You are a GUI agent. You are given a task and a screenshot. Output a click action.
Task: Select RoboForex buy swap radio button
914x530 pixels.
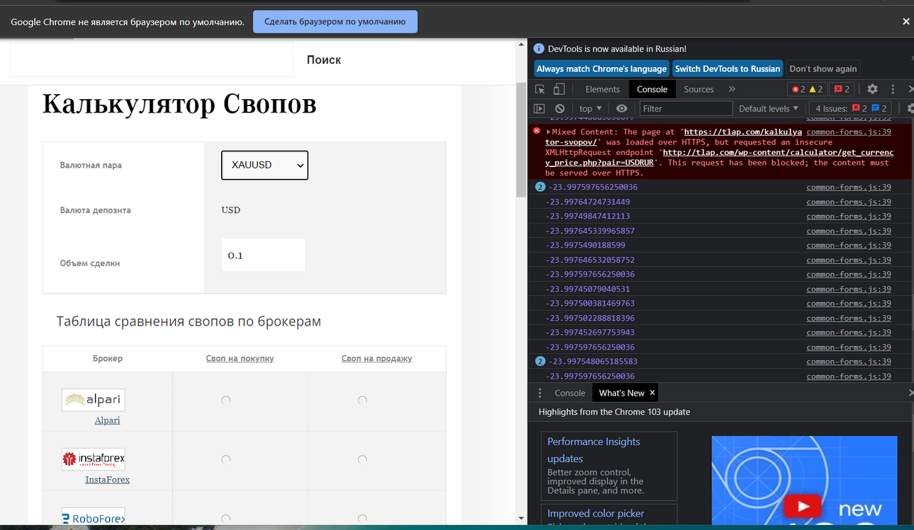tap(226, 519)
